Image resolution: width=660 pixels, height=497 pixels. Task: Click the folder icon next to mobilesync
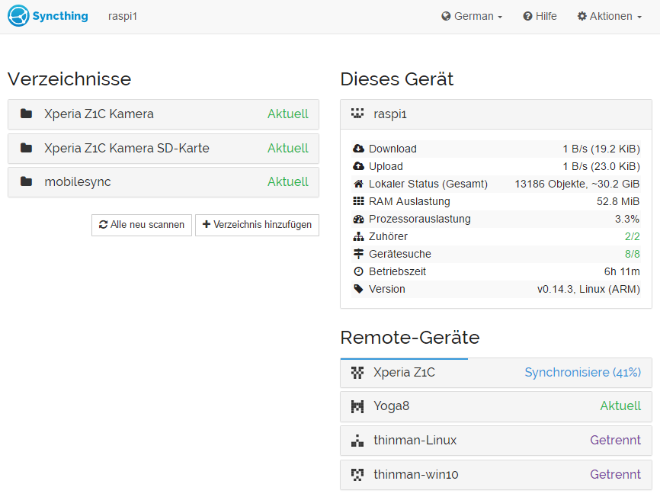pos(27,182)
